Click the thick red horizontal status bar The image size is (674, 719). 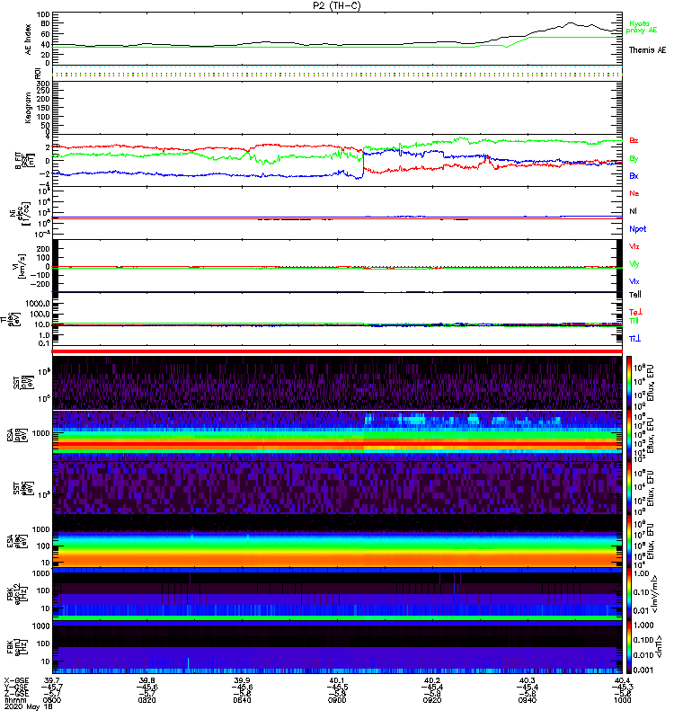tap(337, 351)
